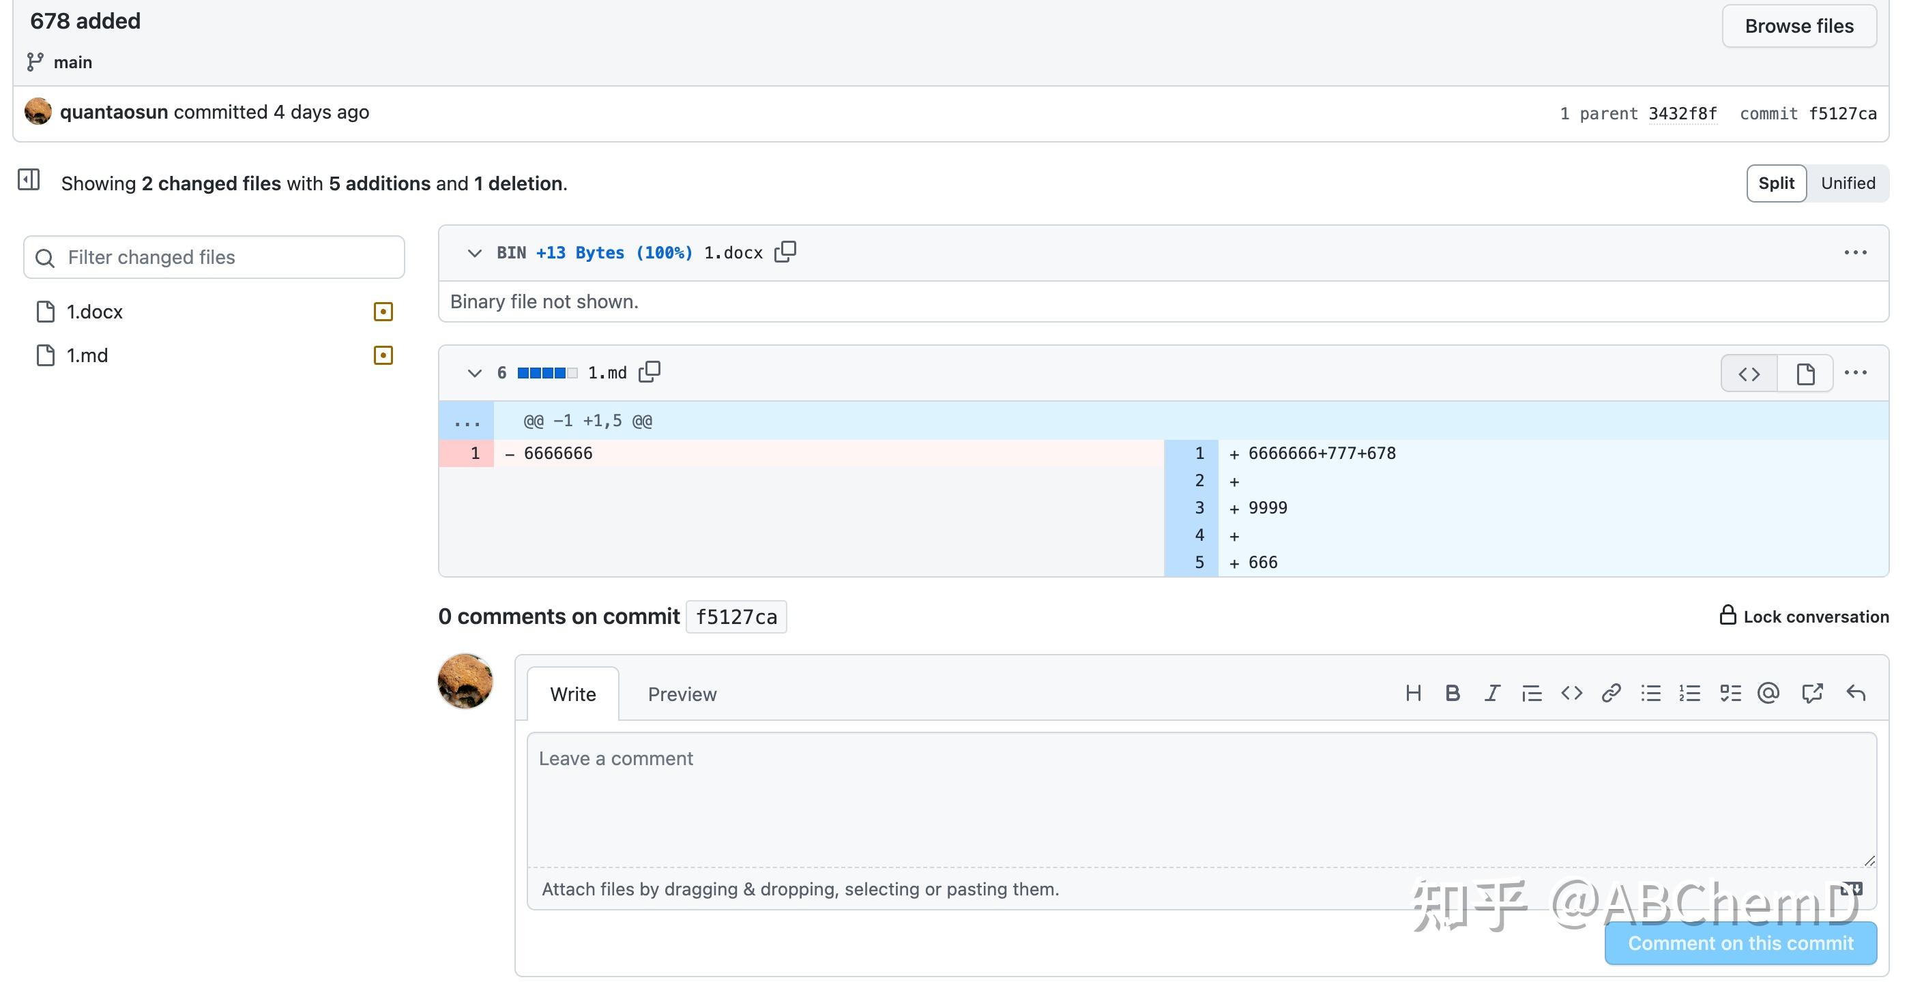The height and width of the screenshot is (982, 1909).
Task: Open the parent commit 3432f8f
Action: pos(1683,113)
